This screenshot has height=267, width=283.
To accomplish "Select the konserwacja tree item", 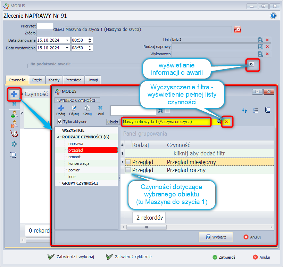I will (79, 163).
